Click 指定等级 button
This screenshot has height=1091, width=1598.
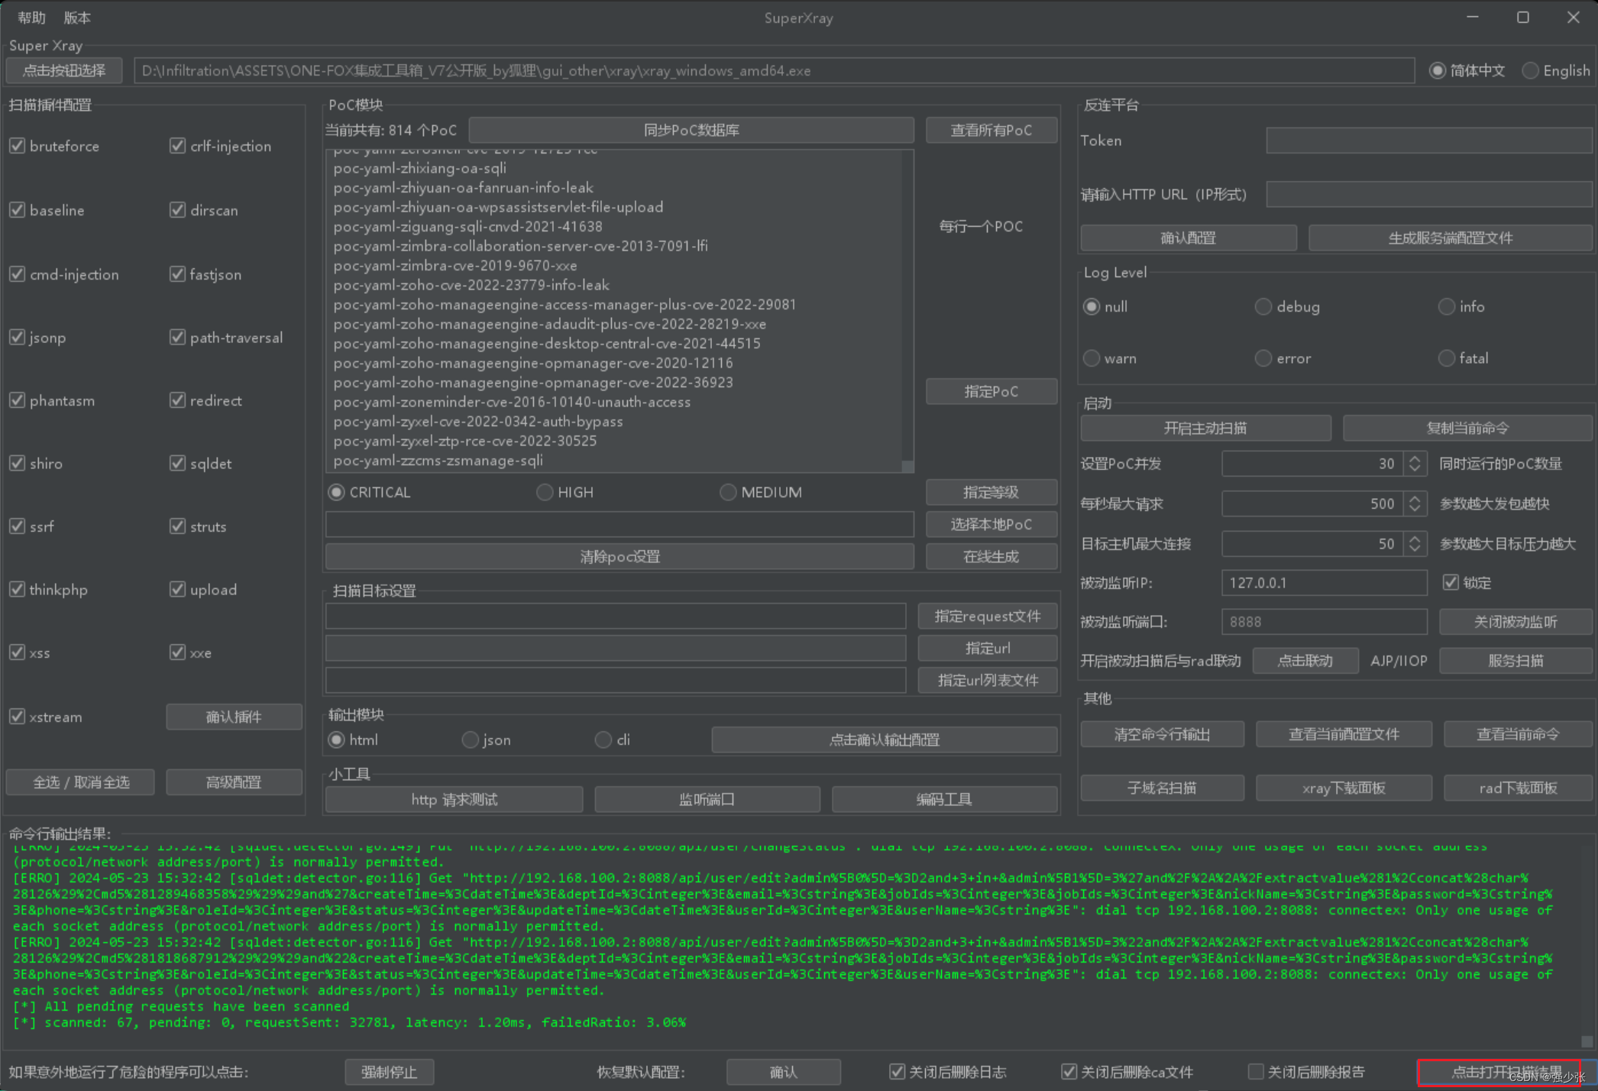pyautogui.click(x=991, y=492)
